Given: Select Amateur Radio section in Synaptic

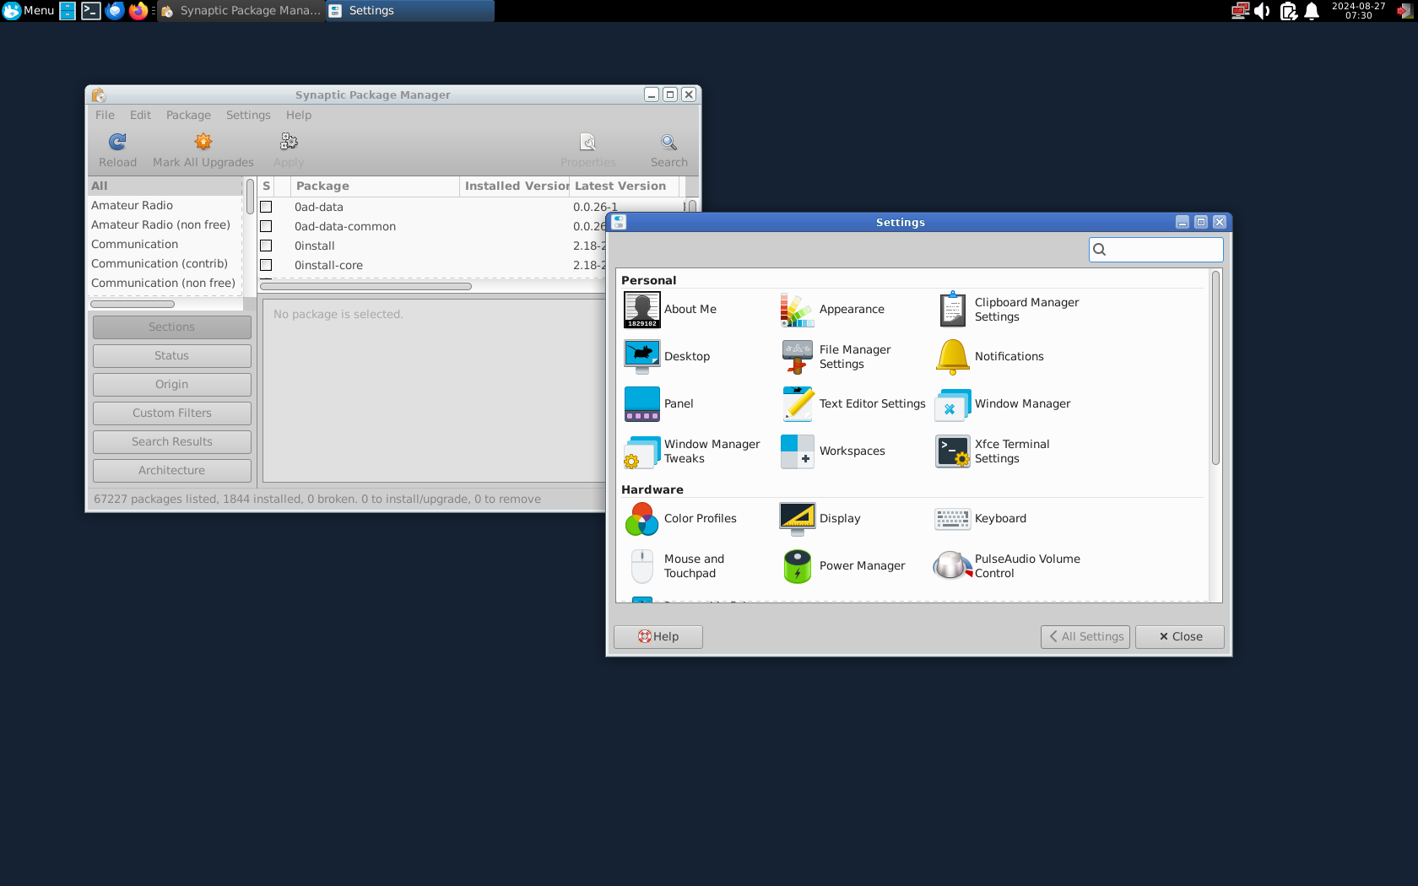Looking at the screenshot, I should pos(132,205).
